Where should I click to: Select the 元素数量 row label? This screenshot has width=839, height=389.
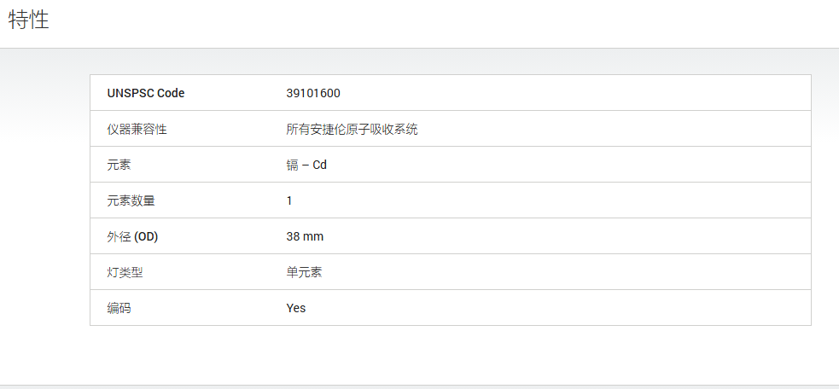click(x=131, y=200)
